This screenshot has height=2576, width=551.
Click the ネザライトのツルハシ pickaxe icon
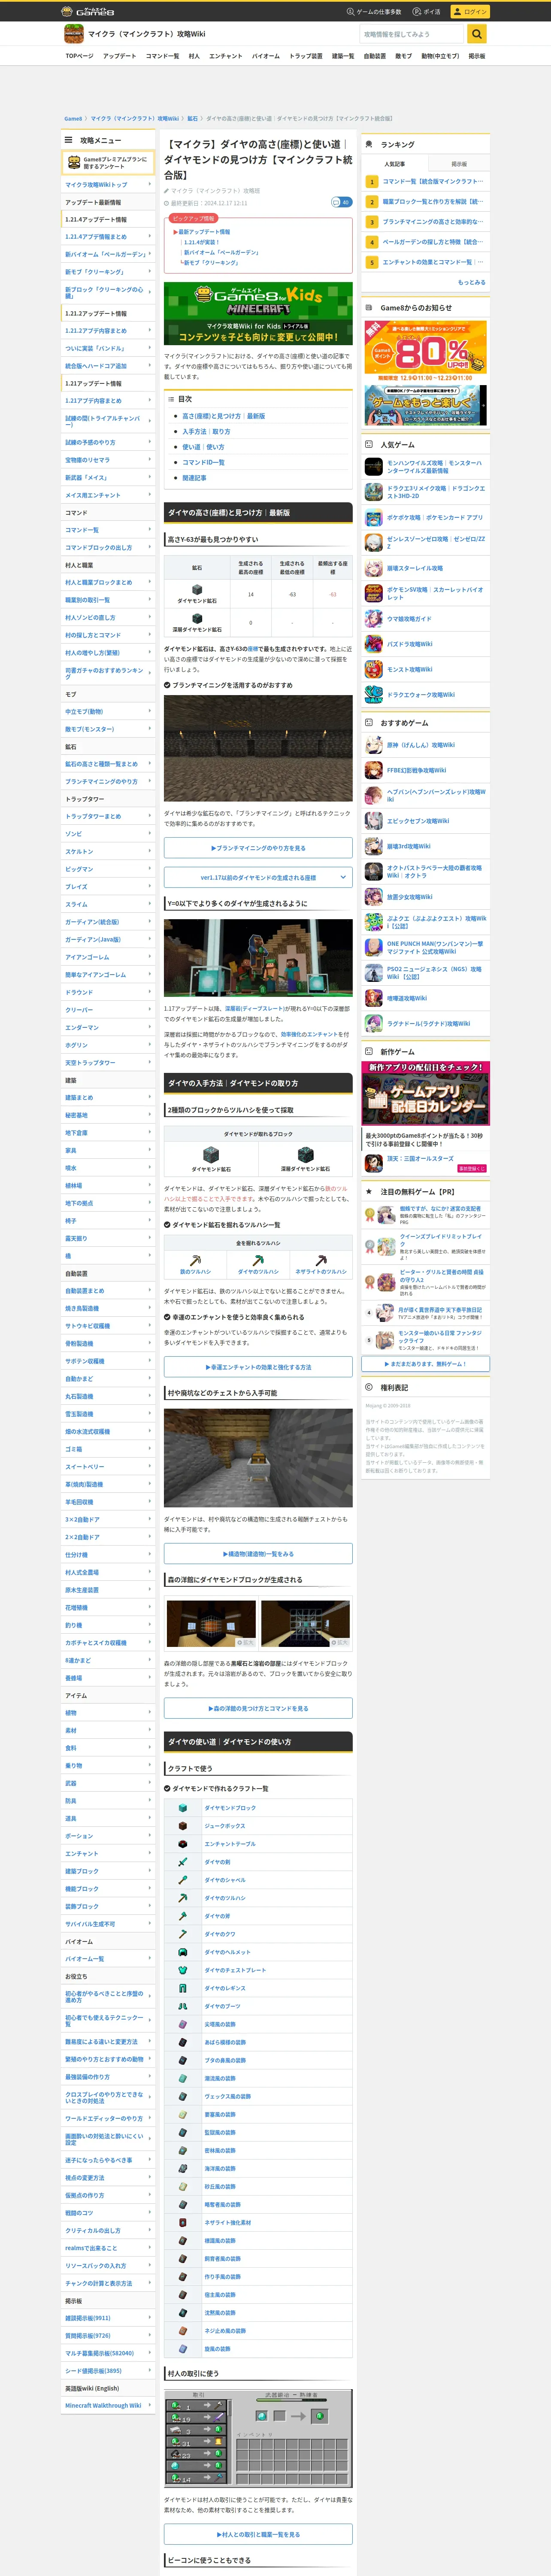click(321, 1261)
